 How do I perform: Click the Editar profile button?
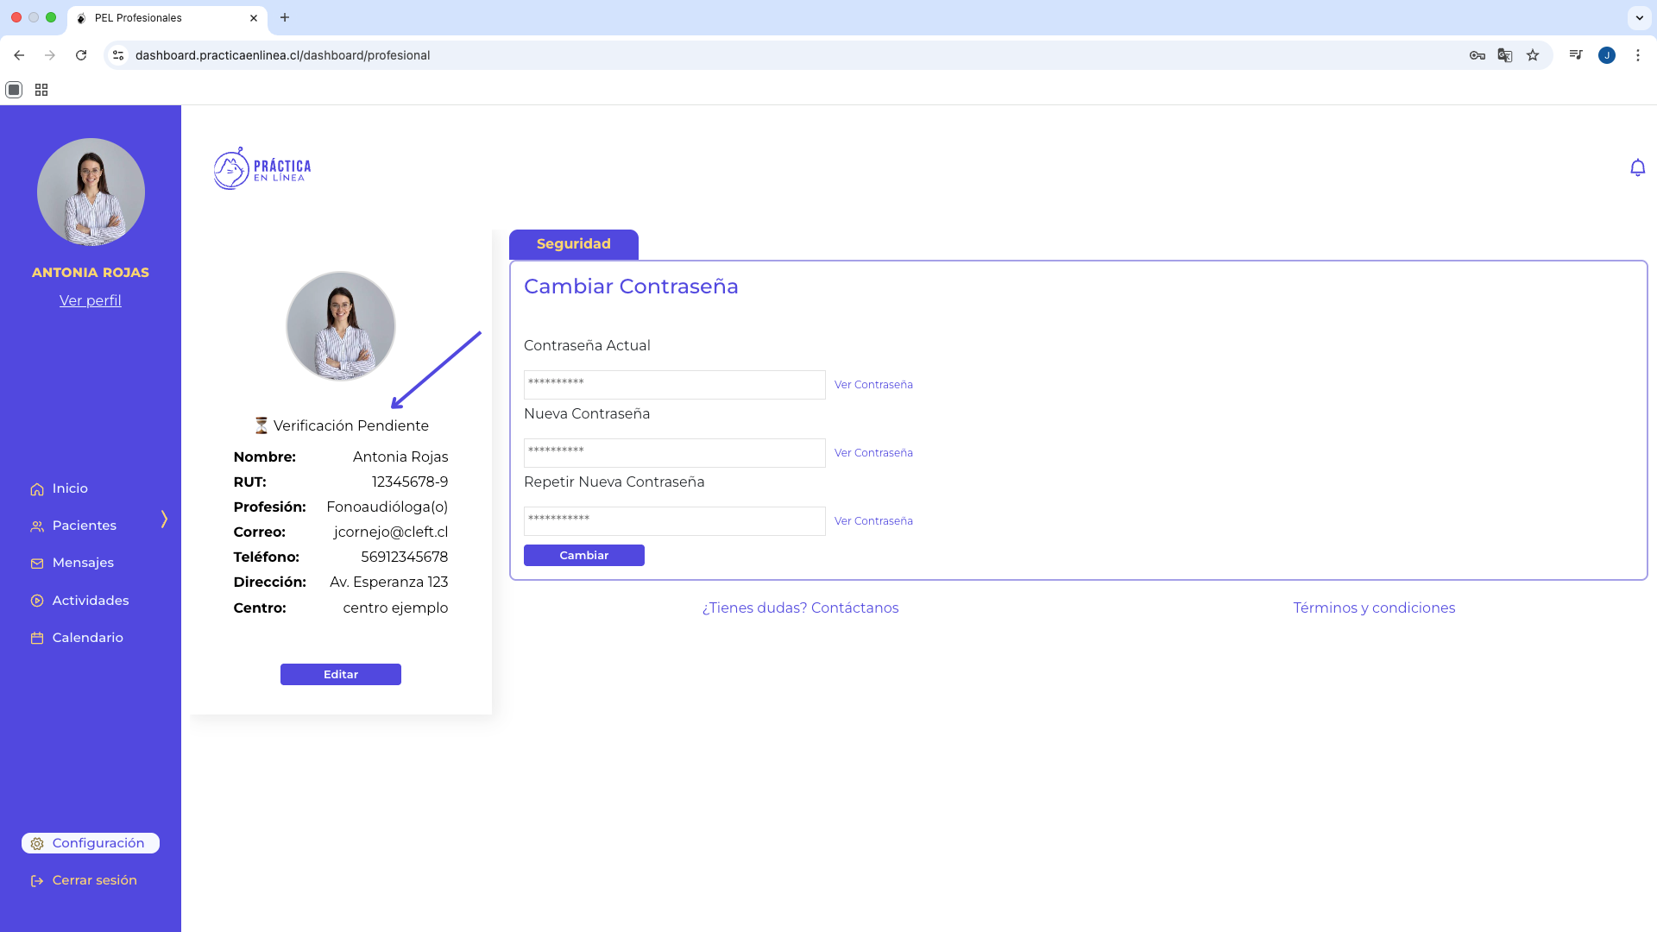(341, 675)
